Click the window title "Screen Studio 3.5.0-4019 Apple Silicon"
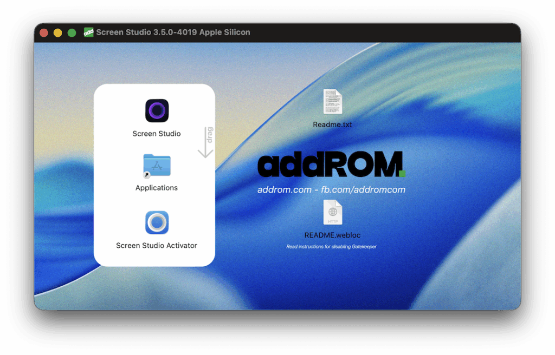Screen dimensions: 555x355 point(173,32)
